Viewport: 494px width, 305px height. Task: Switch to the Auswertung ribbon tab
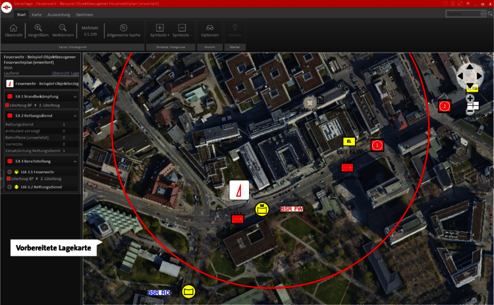[59, 14]
